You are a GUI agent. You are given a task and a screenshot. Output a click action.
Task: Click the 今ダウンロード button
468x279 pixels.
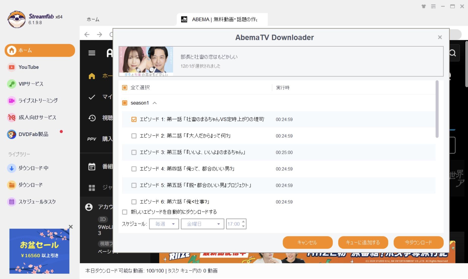[x=418, y=242]
